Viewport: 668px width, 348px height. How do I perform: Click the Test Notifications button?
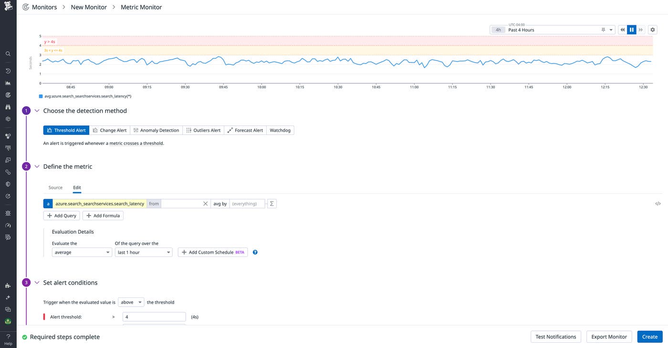tap(555, 337)
